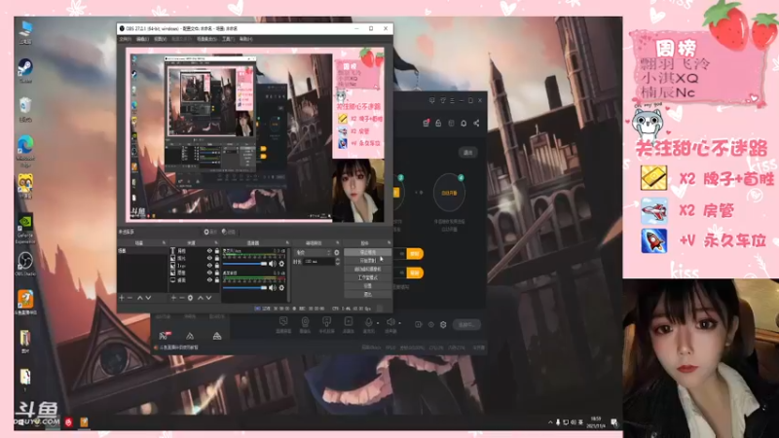Click the share icon in Douyu companion window

point(476,123)
